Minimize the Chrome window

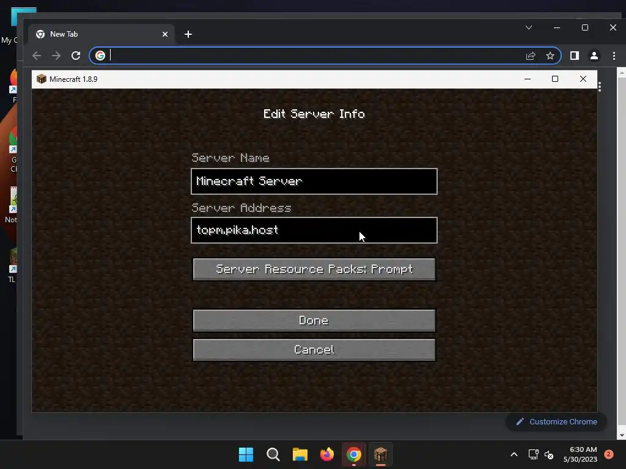click(x=557, y=27)
